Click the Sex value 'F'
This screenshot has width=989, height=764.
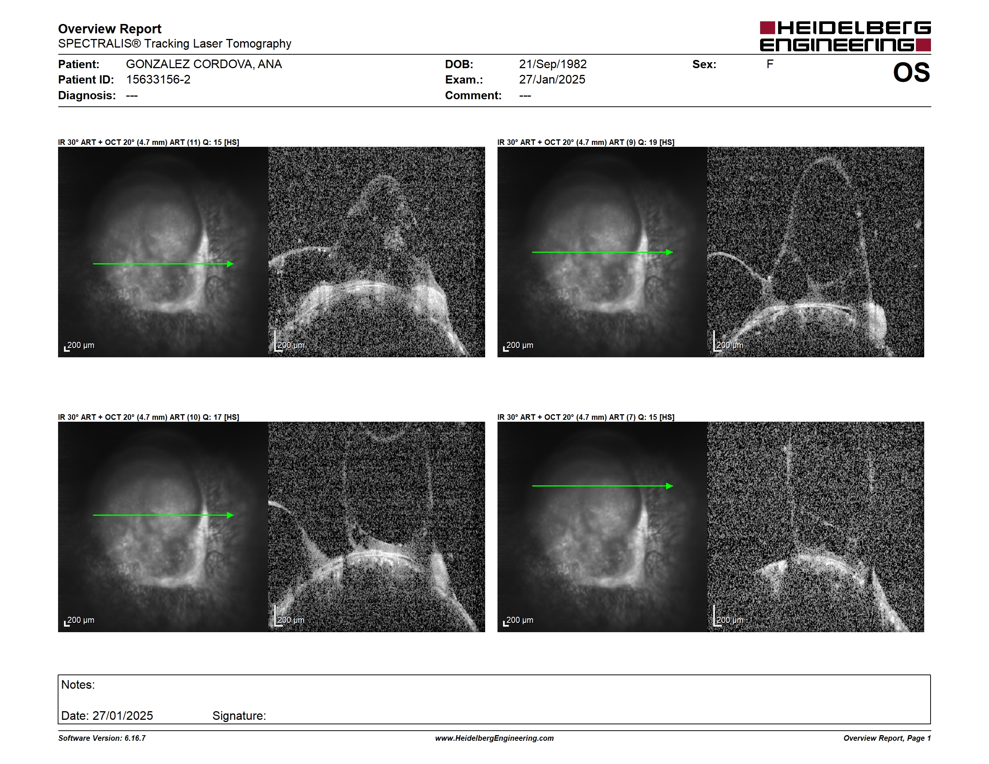(770, 64)
